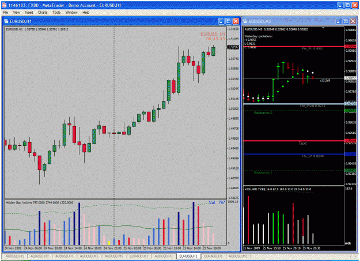
Task: Open the File menu
Action: pos(6,13)
